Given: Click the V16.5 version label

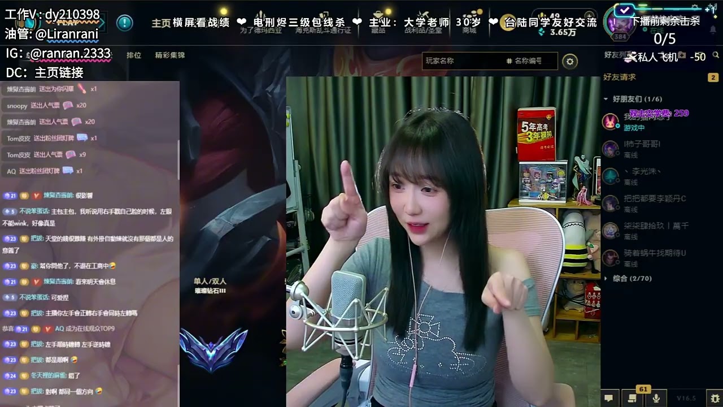Looking at the screenshot, I should 686,398.
